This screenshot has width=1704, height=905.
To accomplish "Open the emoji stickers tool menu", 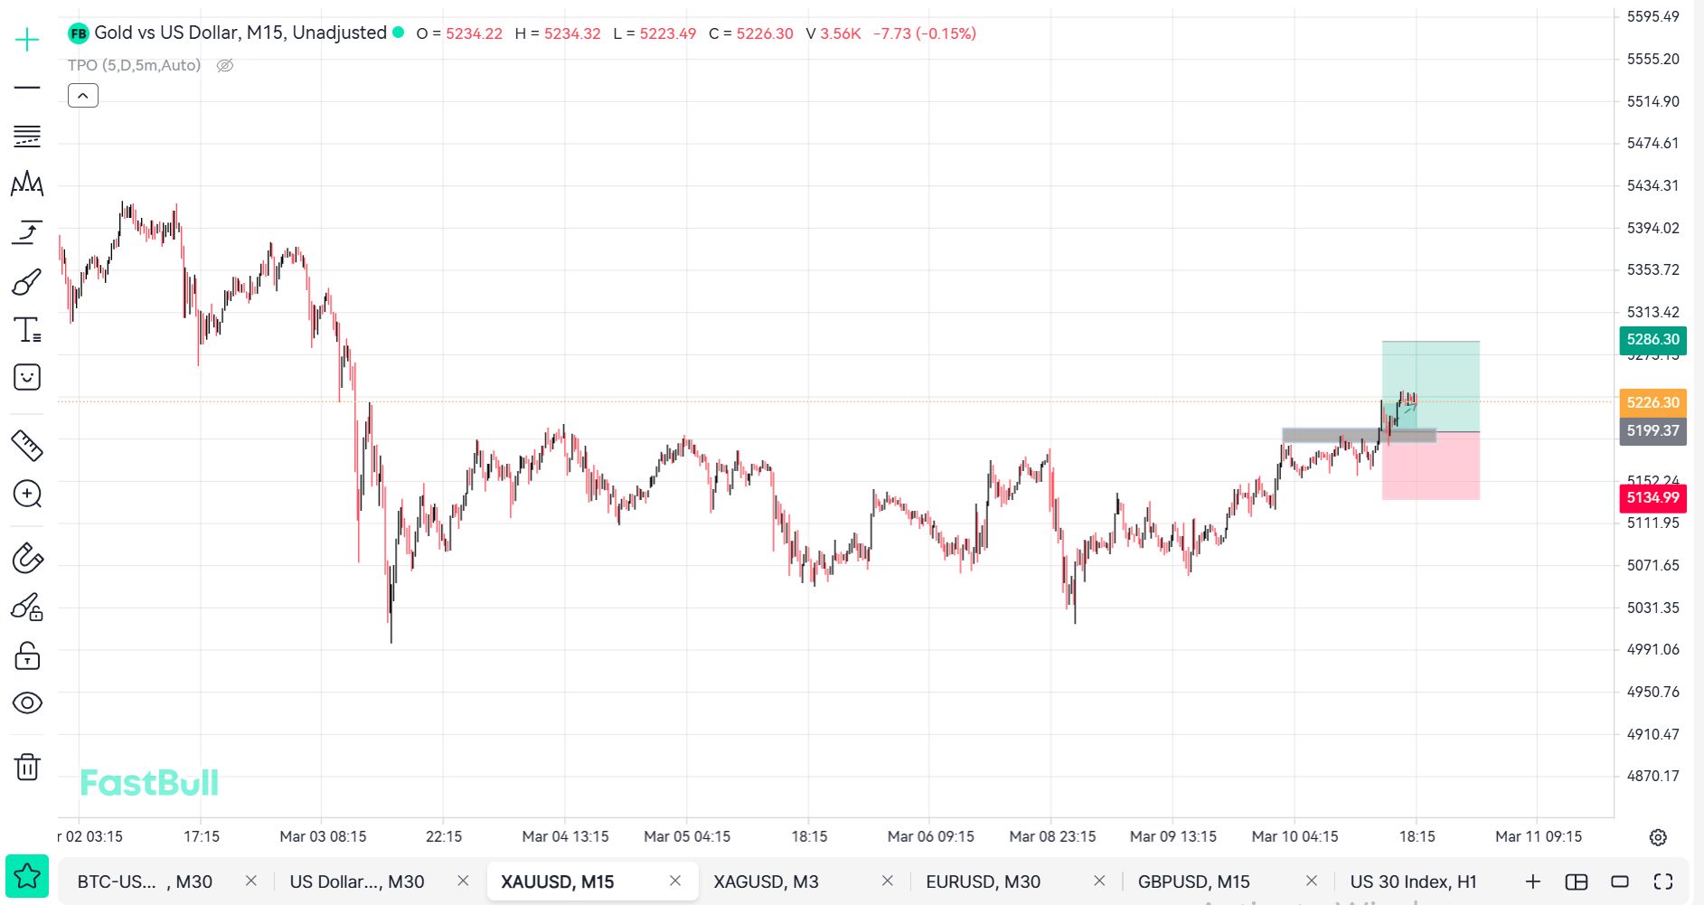I will tap(27, 377).
